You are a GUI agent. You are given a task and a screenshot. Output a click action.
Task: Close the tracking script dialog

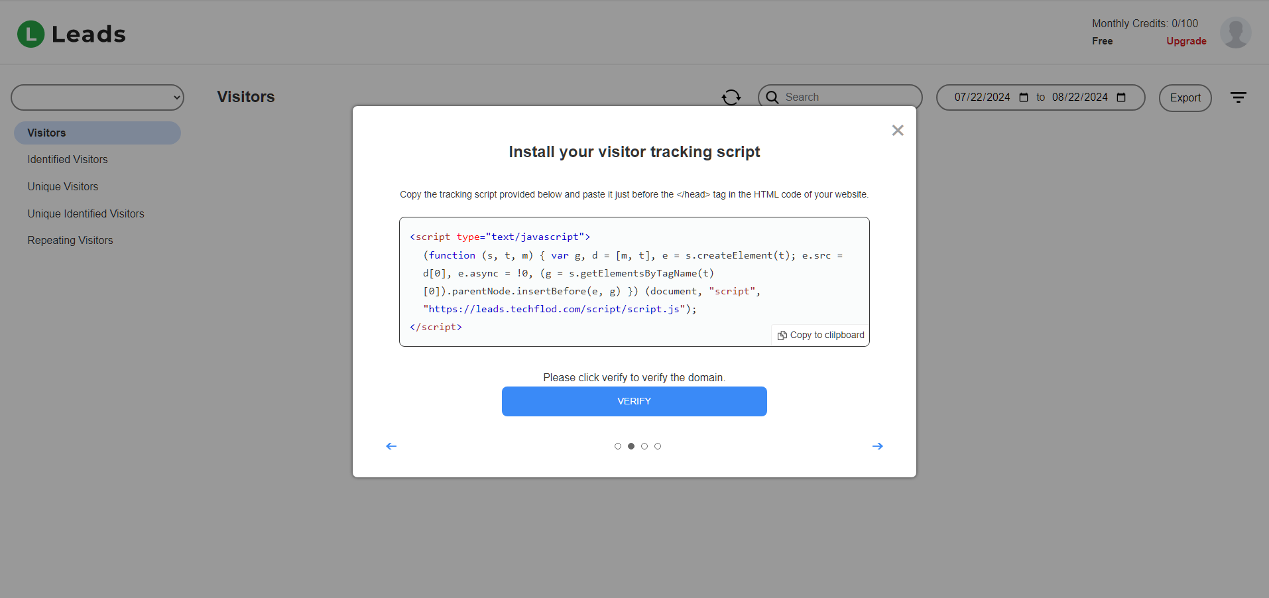(x=898, y=131)
